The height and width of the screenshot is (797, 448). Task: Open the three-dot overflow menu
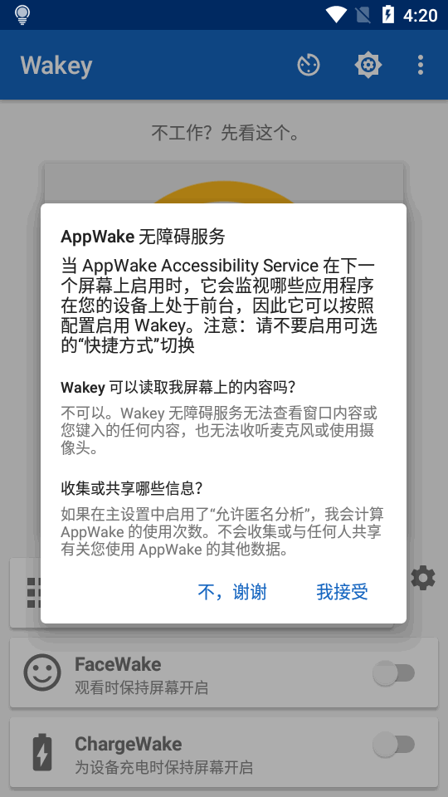(420, 65)
